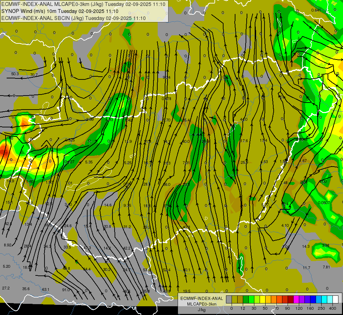Click the legend tick label 400
This screenshot has height=315, width=343.
coord(332,308)
